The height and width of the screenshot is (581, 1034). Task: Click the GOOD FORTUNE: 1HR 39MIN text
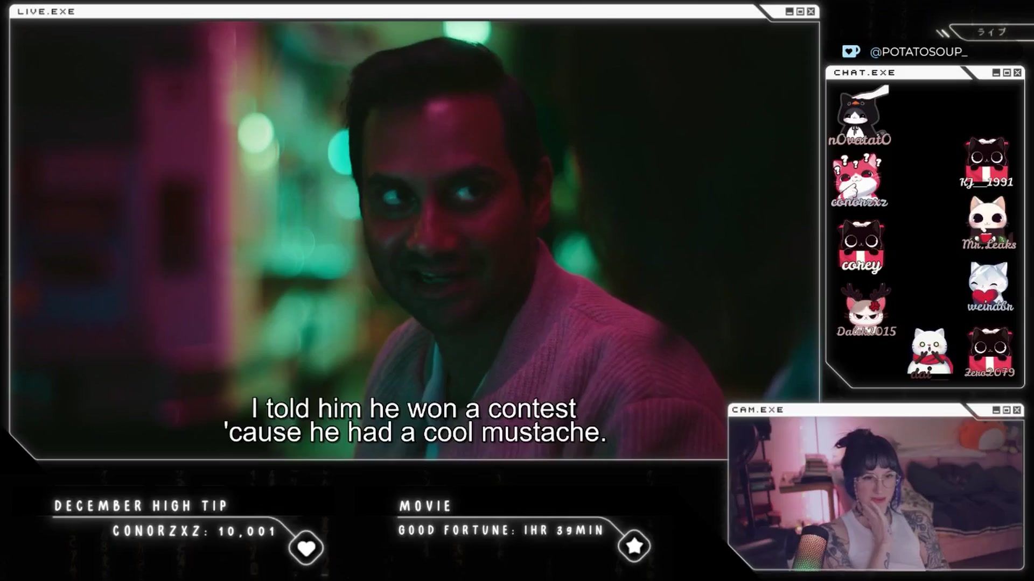501,530
